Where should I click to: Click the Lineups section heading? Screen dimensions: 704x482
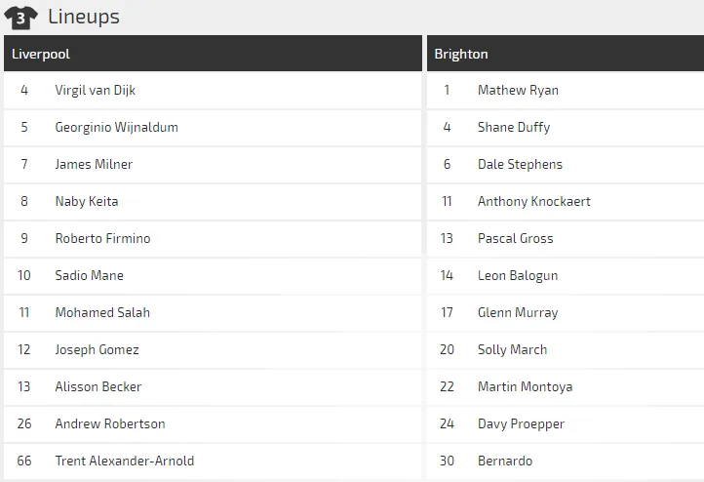84,17
